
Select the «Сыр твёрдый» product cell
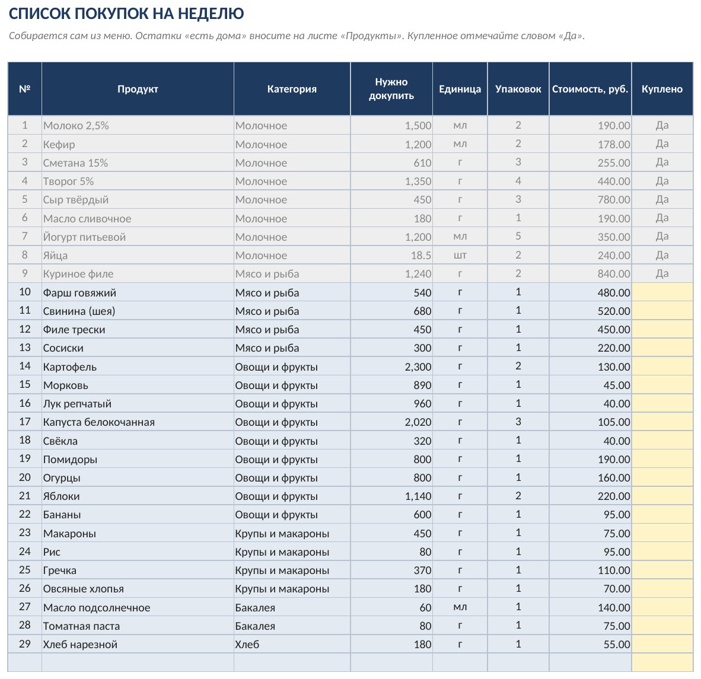tap(138, 199)
